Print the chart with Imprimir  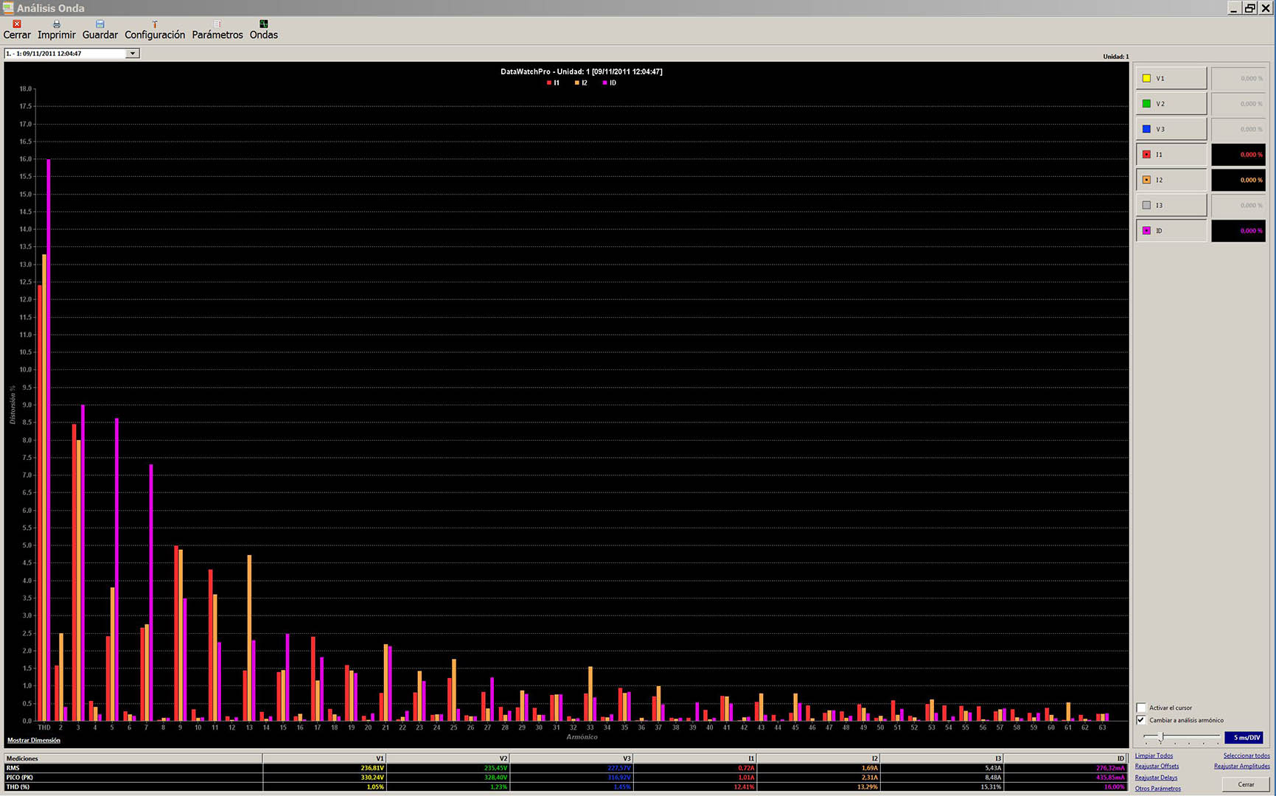(x=57, y=29)
